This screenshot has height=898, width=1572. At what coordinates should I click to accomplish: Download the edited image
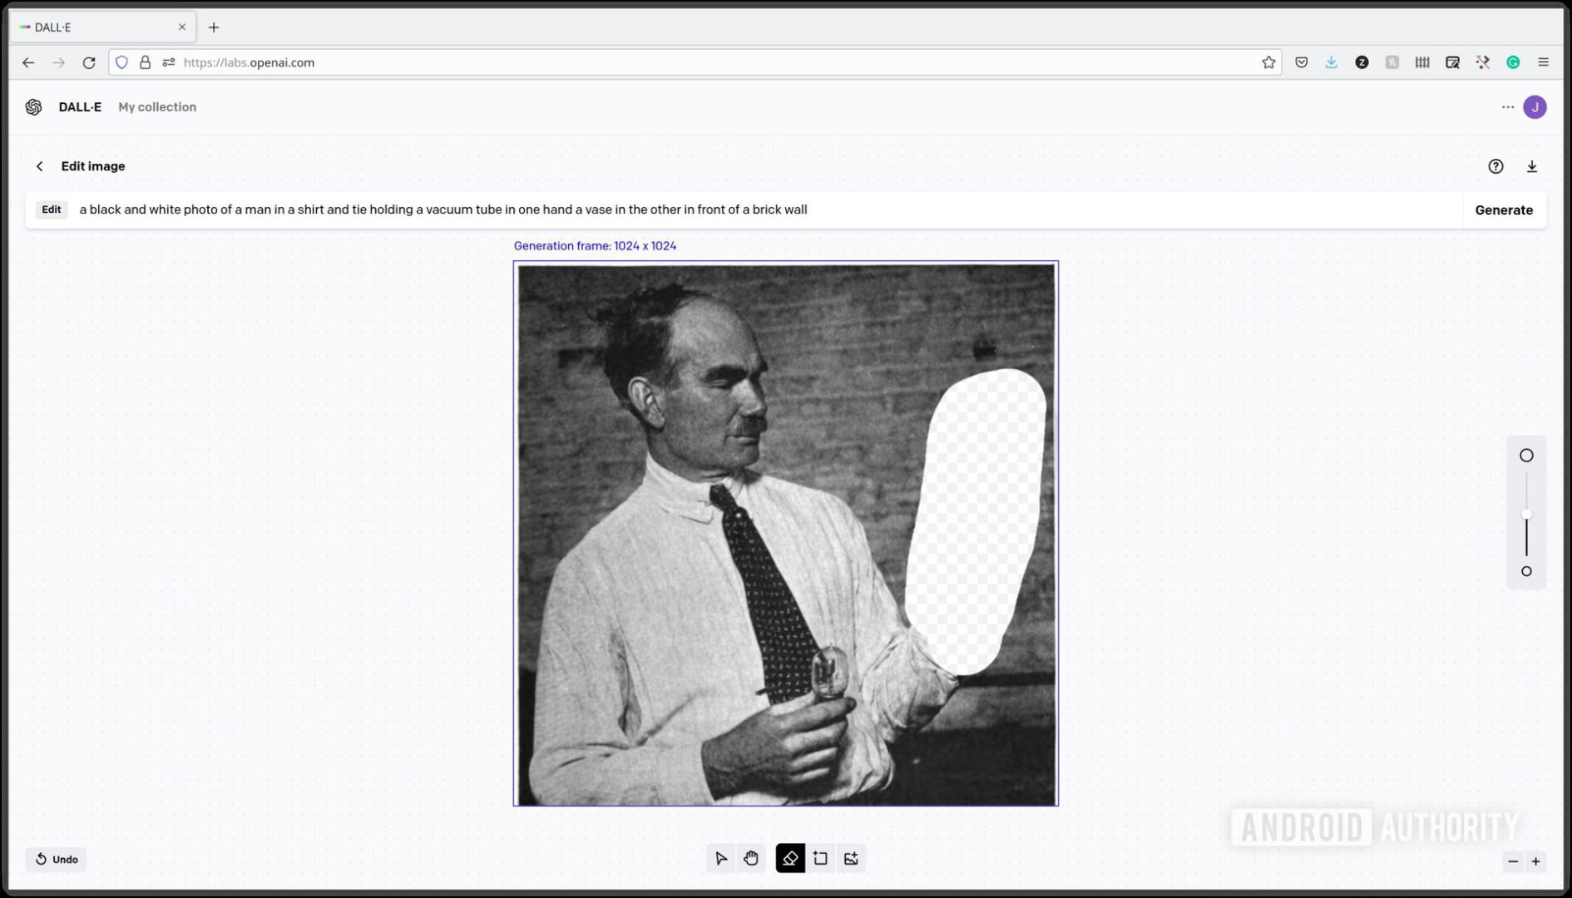[1532, 166]
